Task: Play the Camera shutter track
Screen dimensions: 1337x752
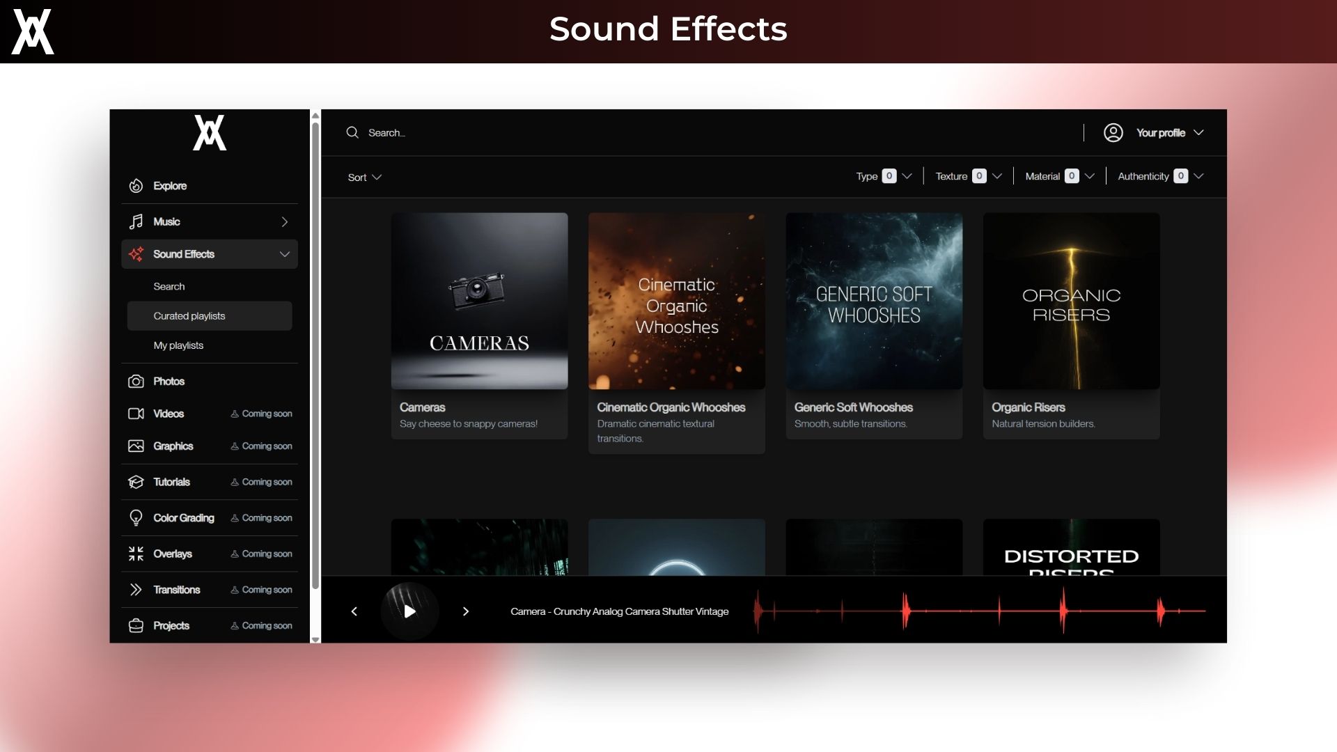Action: point(409,611)
